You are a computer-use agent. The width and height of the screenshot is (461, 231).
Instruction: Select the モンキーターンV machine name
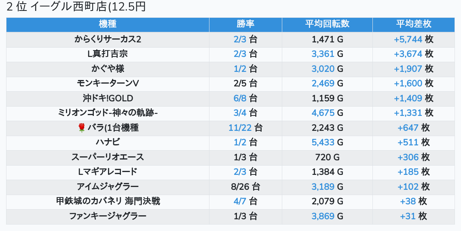point(108,83)
